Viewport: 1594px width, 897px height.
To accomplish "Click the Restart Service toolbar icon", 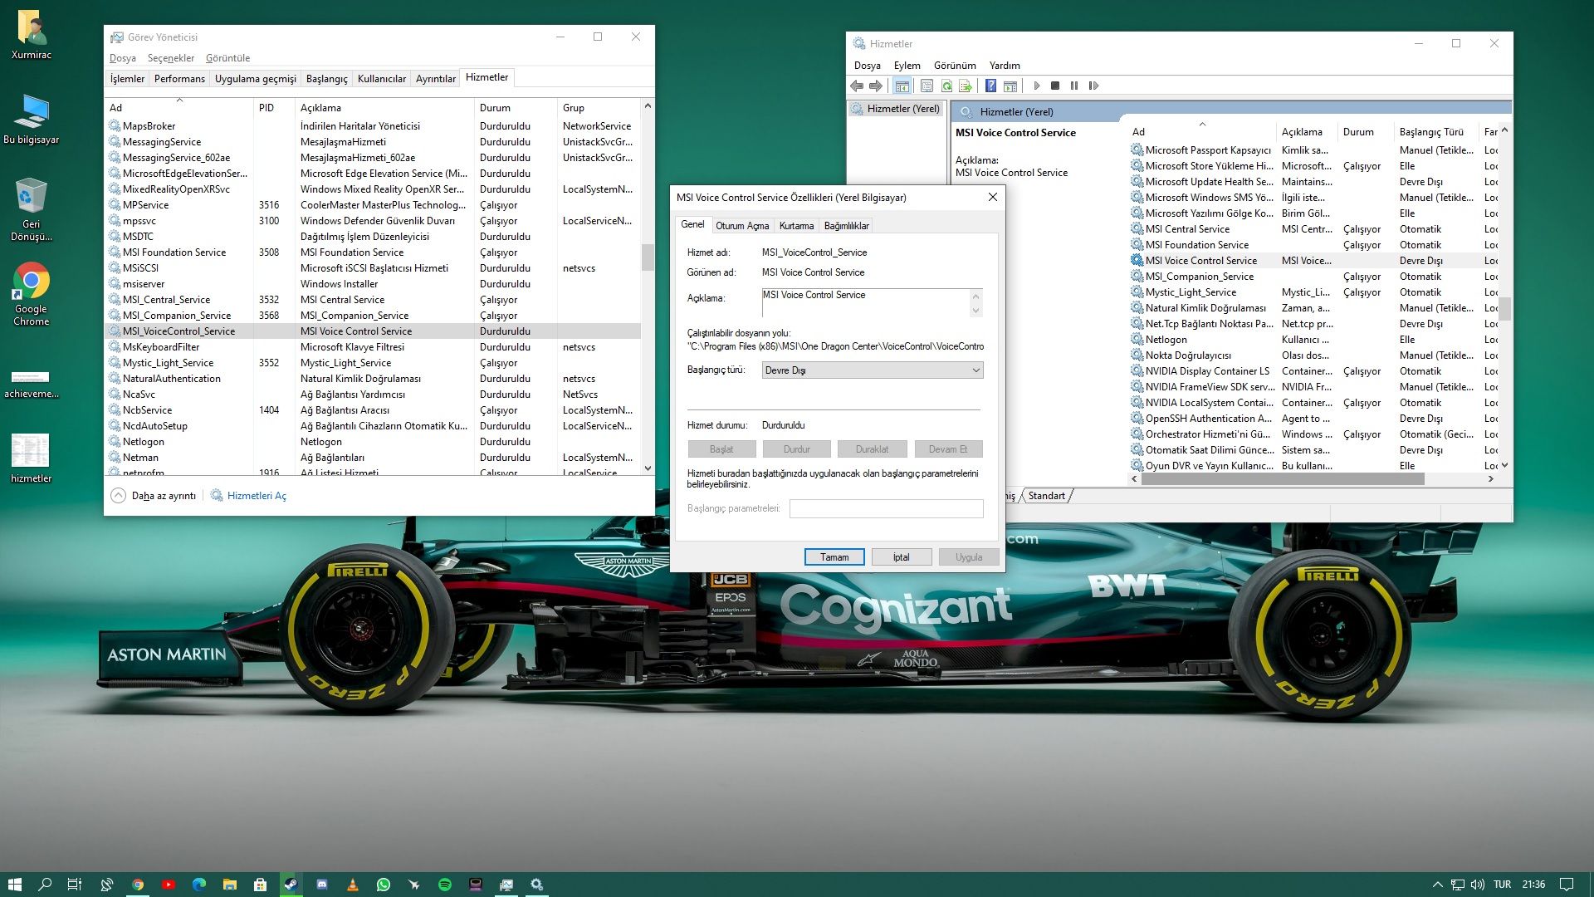I will point(1093,86).
